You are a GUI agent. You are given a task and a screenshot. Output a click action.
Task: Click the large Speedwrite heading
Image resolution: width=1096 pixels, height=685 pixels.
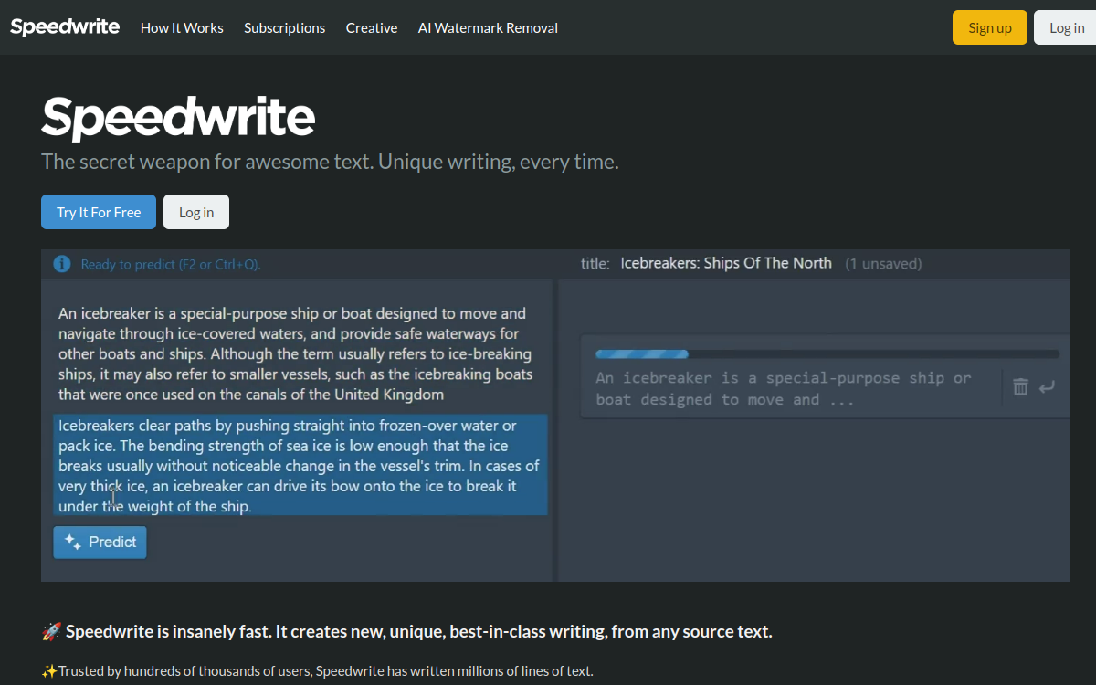pos(178,117)
